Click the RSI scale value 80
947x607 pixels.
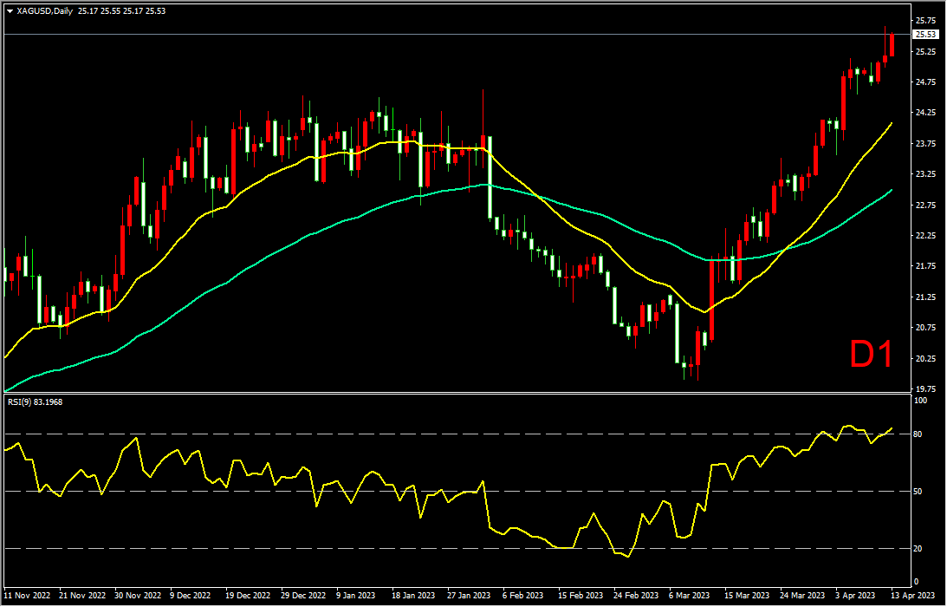point(918,434)
